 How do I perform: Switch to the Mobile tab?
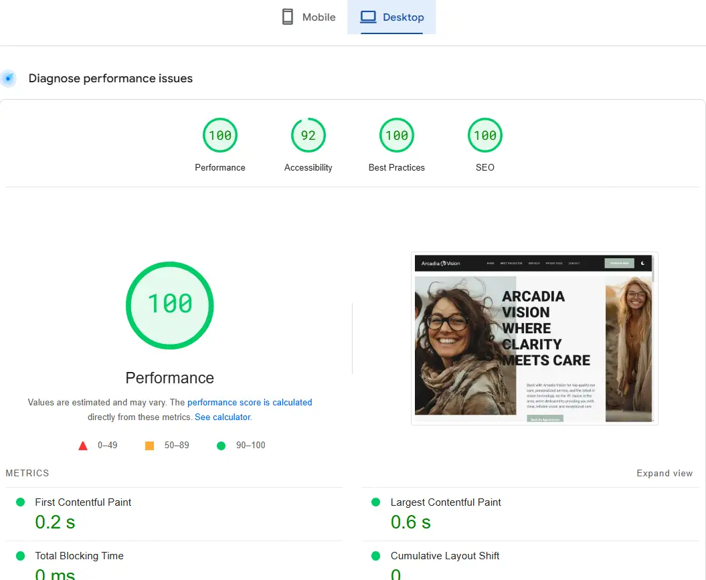pyautogui.click(x=308, y=16)
